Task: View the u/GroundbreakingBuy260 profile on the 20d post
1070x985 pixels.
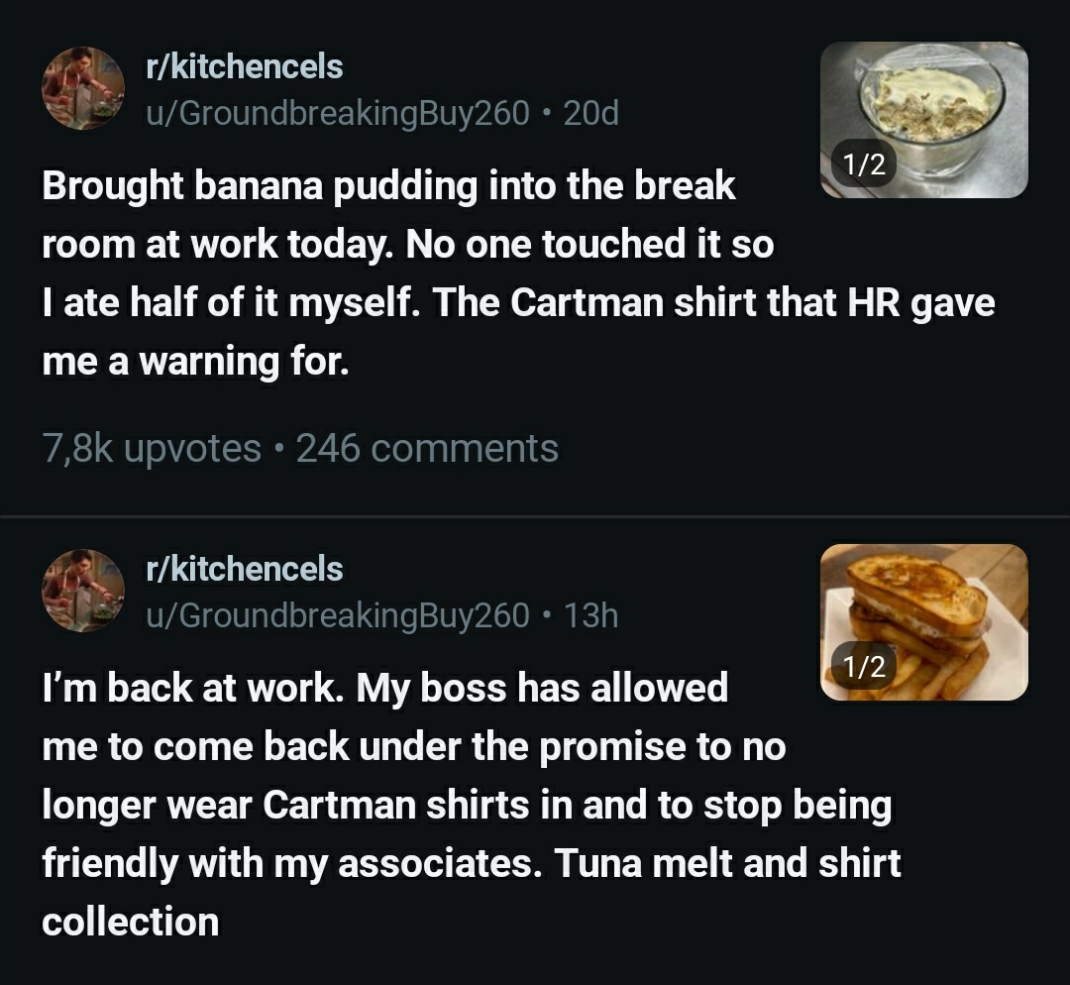Action: (337, 114)
